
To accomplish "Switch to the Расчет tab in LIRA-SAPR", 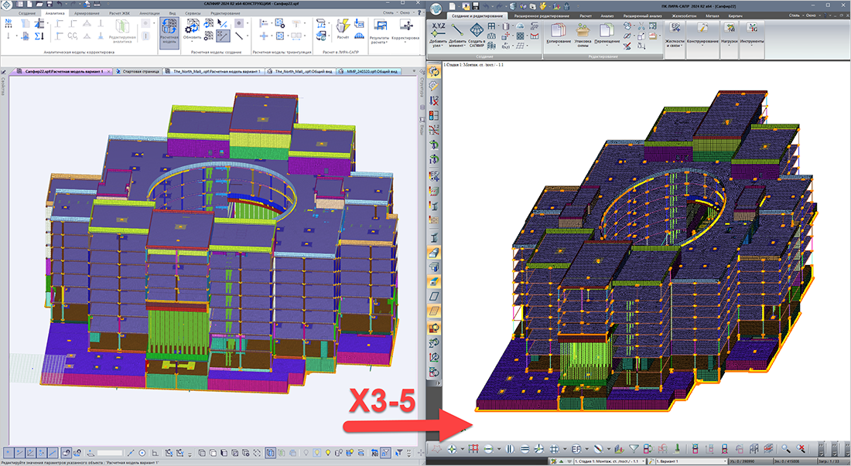I will 586,15.
